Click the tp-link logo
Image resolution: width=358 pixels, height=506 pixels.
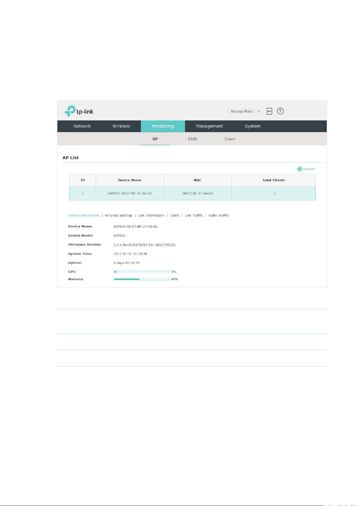point(79,111)
